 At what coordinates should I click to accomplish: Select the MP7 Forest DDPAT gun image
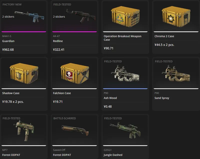24,131
